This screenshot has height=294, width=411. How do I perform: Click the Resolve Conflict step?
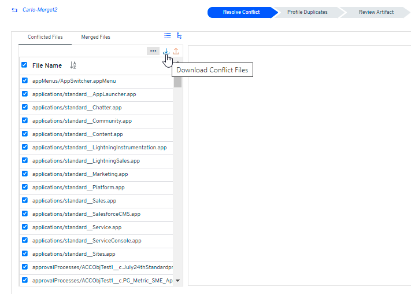241,12
